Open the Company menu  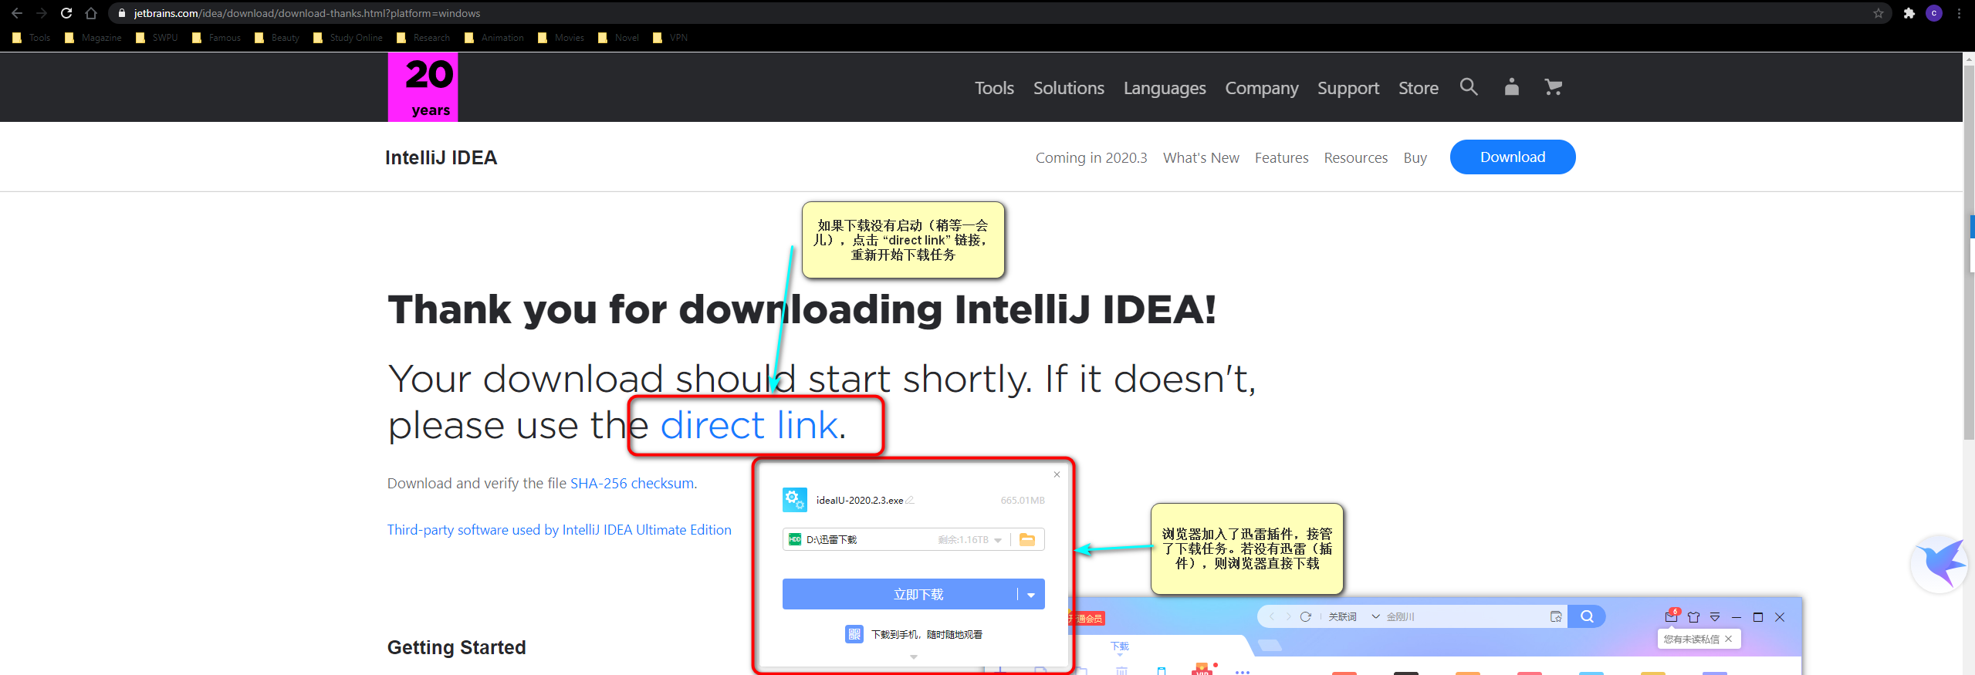(x=1262, y=88)
